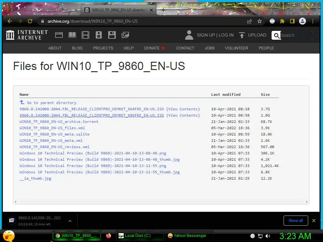Image resolution: width=323 pixels, height=242 pixels.
Task: Open the Chrome three-dot menu
Action: click(x=313, y=21)
